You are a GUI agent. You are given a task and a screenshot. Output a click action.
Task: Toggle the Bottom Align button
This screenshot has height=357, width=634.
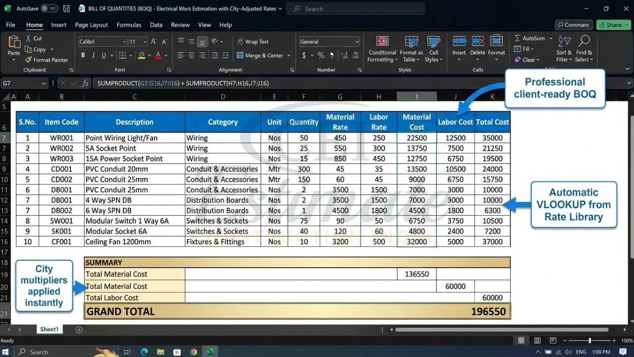pyautogui.click(x=202, y=42)
